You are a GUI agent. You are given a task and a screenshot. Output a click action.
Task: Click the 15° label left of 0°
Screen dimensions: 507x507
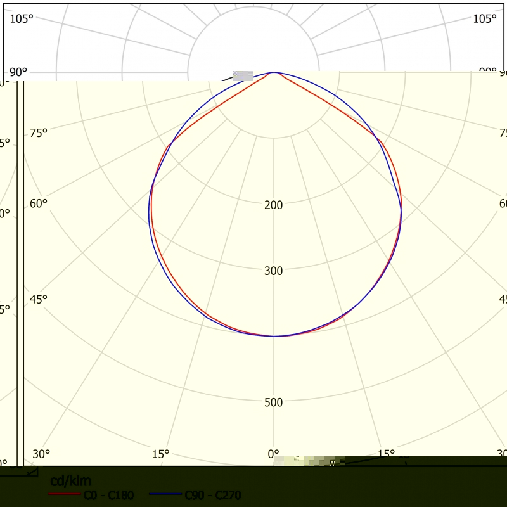click(x=161, y=454)
